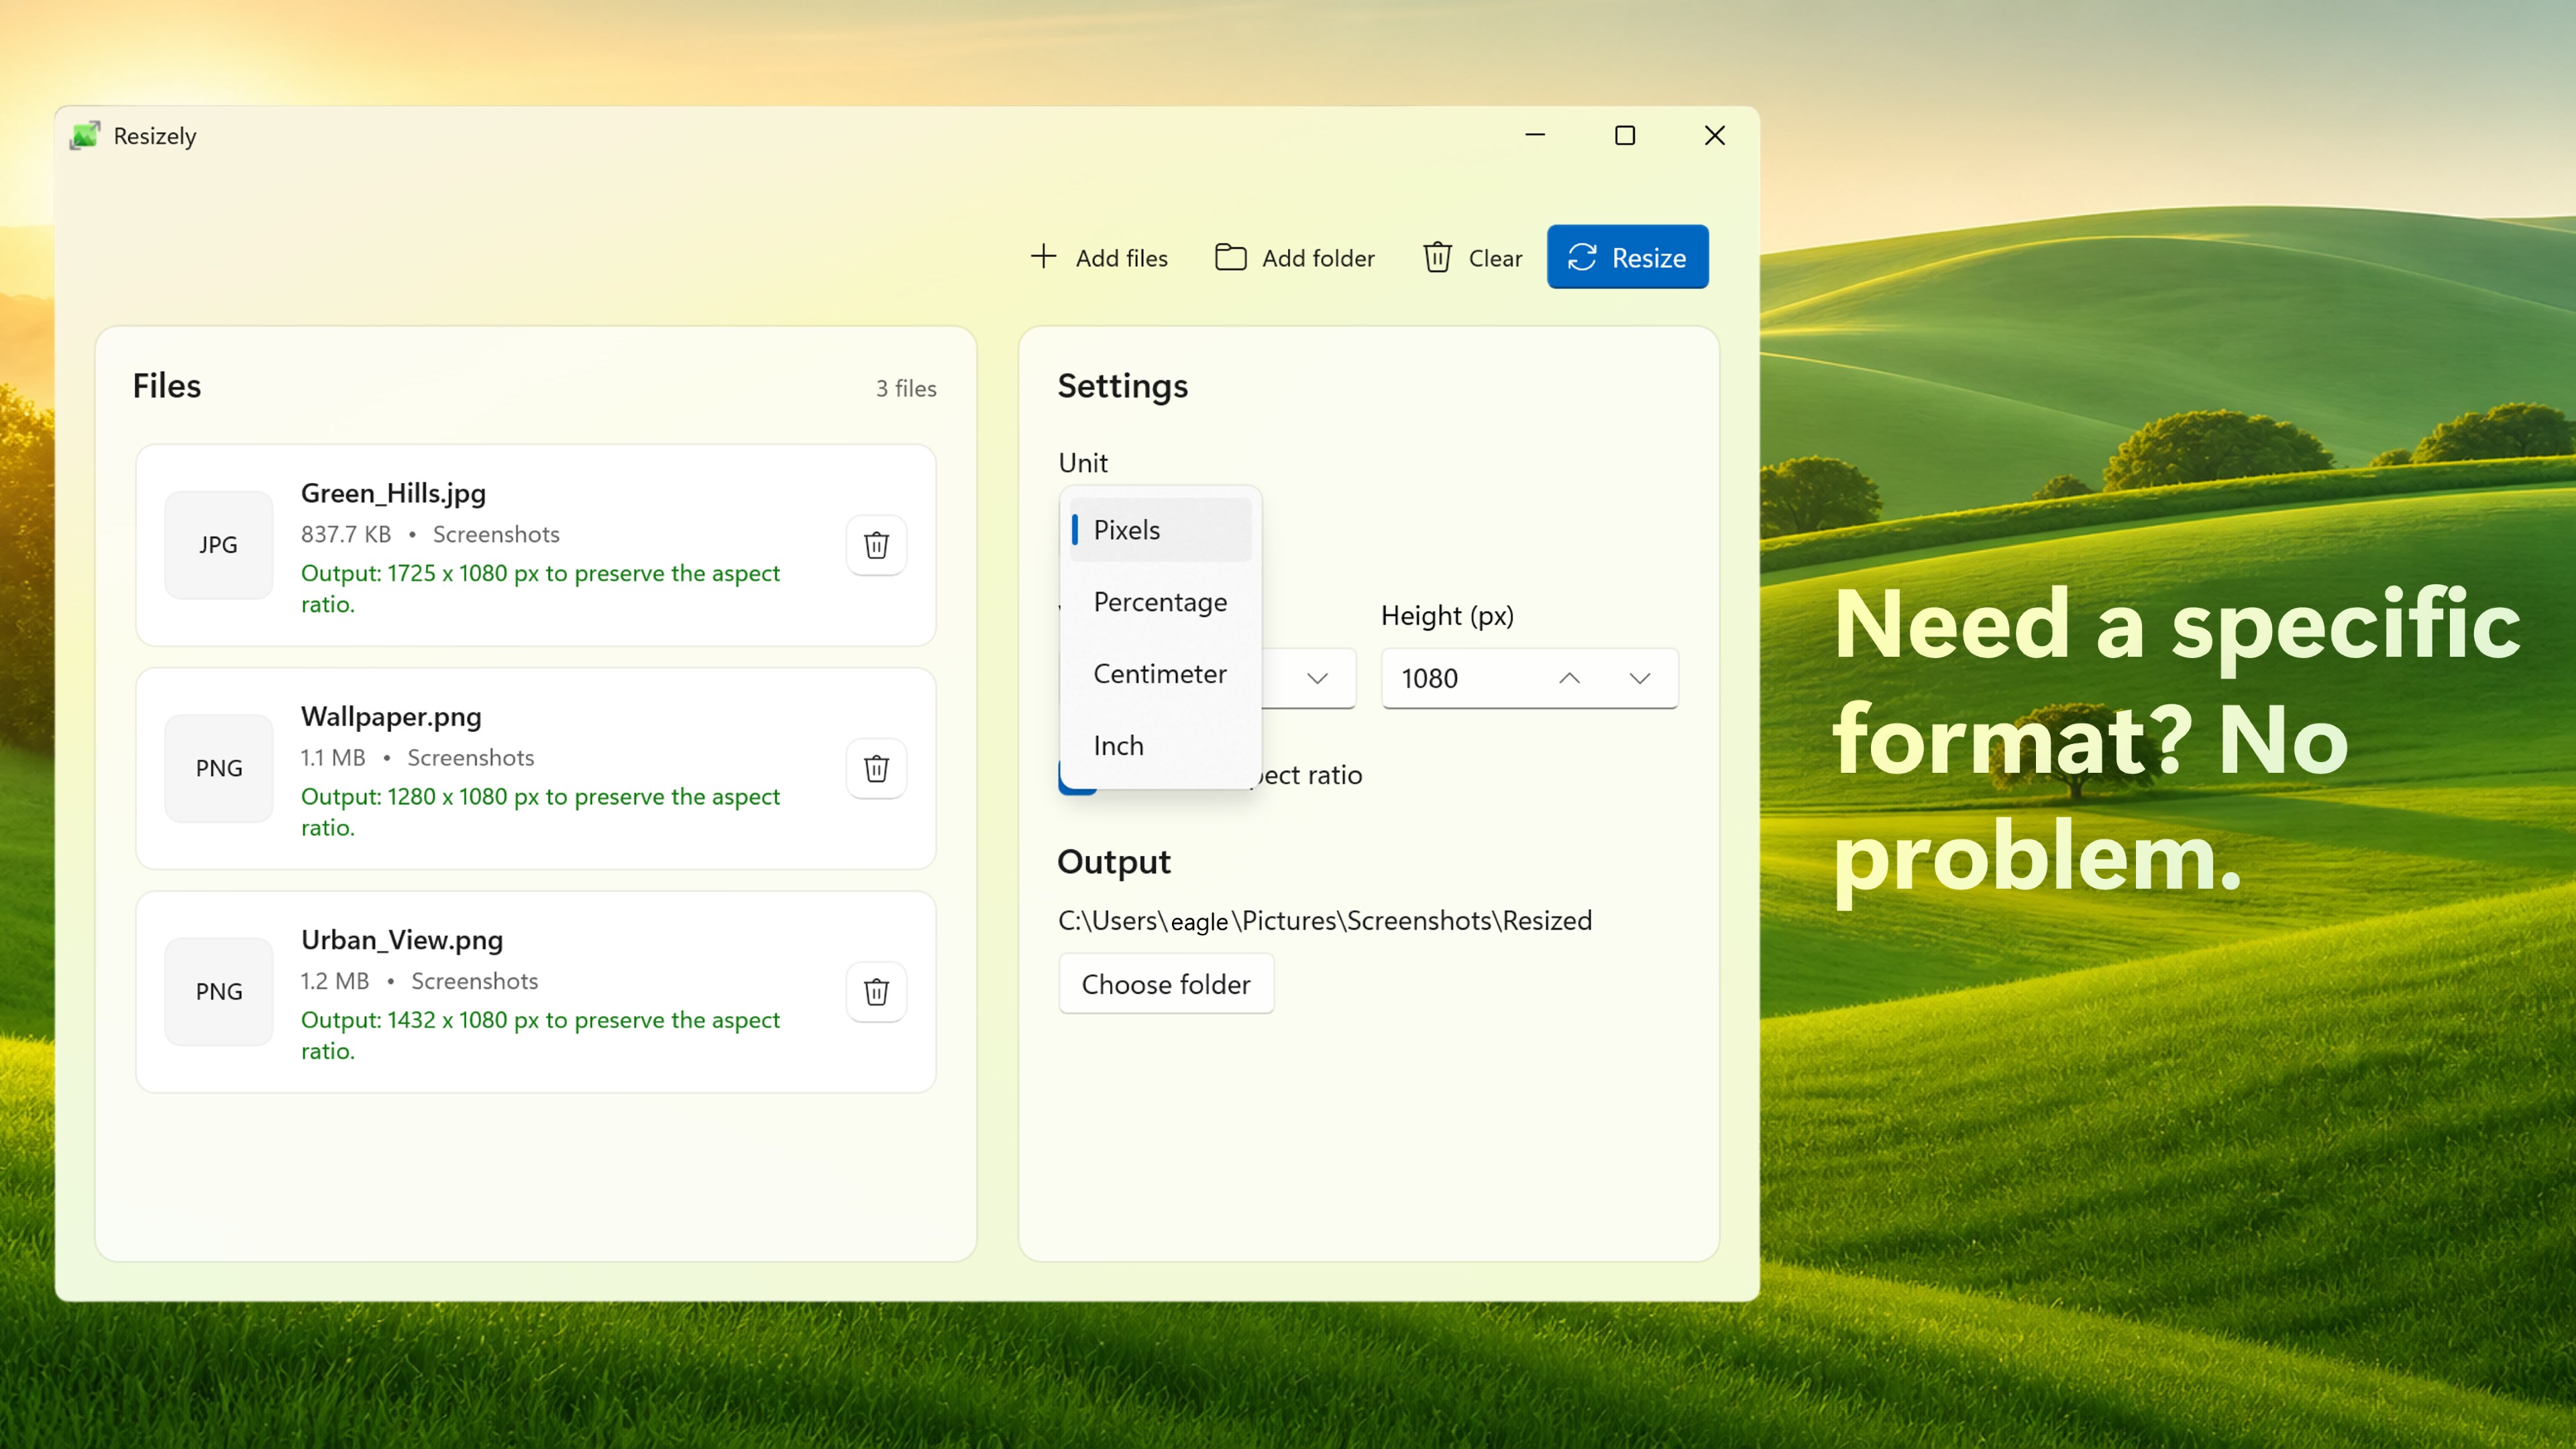Click the Green_Hills.jpg file name
The height and width of the screenshot is (1449, 2576).
pos(393,493)
